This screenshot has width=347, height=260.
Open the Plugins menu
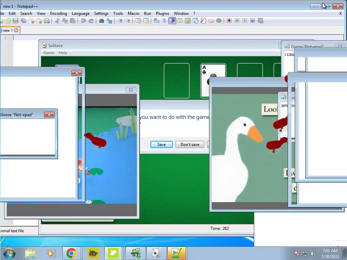[162, 14]
